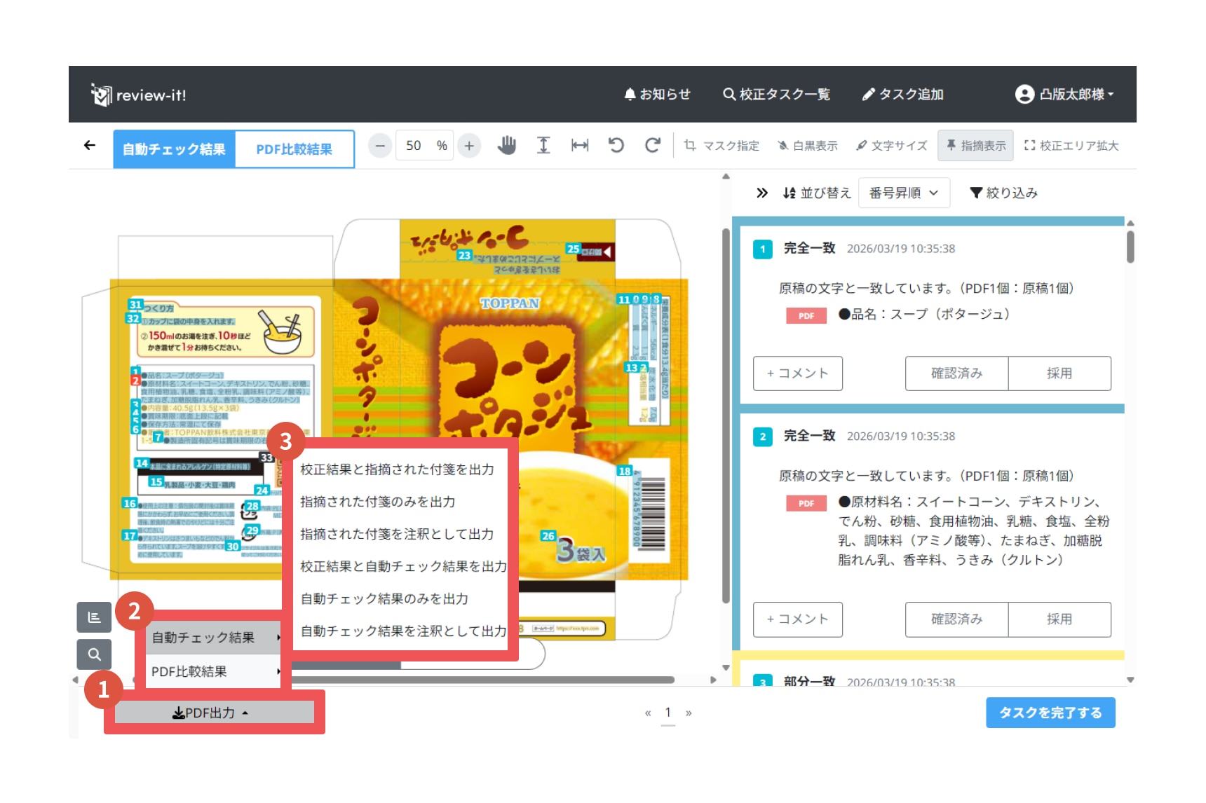Click the back arrow icon

click(90, 146)
